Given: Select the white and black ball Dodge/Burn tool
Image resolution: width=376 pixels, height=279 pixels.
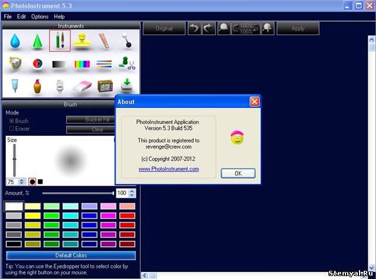Looking at the screenshot, I should click(127, 40).
